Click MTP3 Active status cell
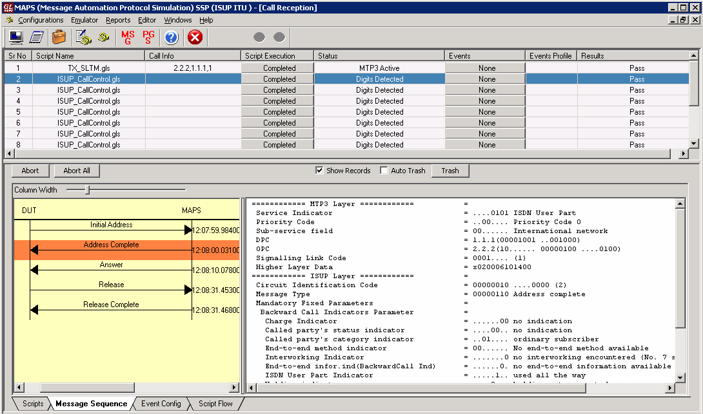The height and width of the screenshot is (414, 703). (379, 68)
